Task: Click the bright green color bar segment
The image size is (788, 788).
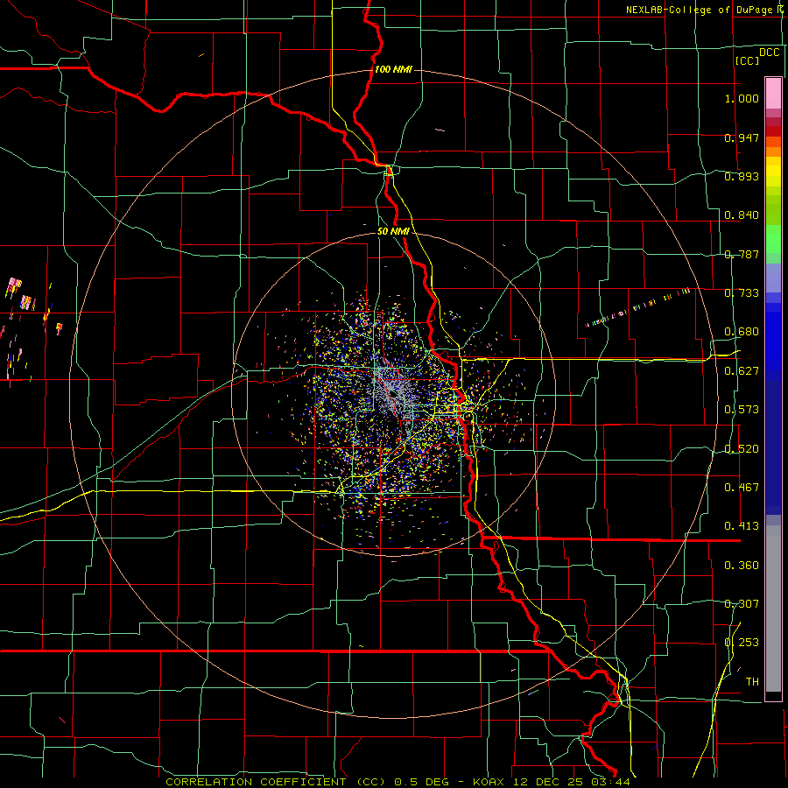Action: click(773, 239)
